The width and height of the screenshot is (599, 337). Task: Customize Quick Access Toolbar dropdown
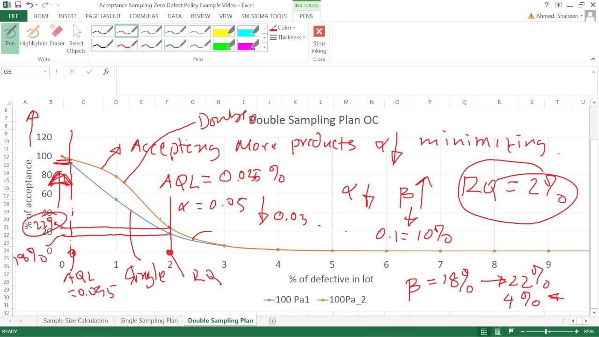coord(58,5)
